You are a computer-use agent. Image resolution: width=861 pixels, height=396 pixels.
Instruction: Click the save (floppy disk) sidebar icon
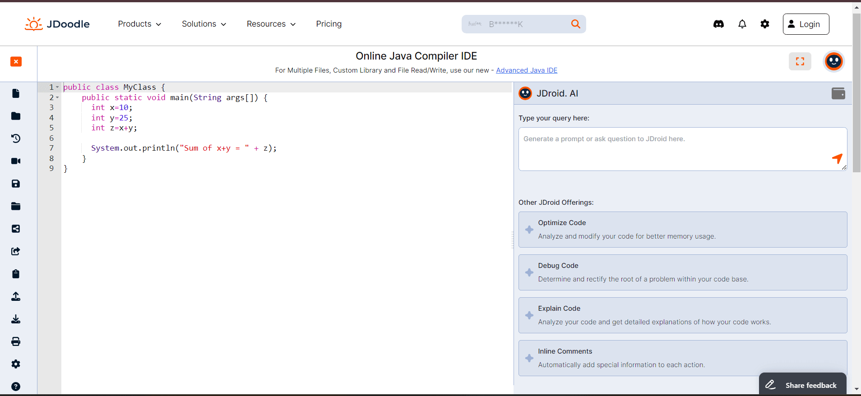16,184
